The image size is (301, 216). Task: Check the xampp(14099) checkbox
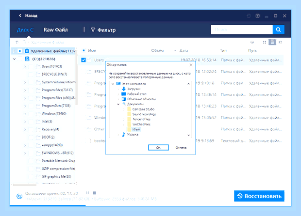(31, 145)
